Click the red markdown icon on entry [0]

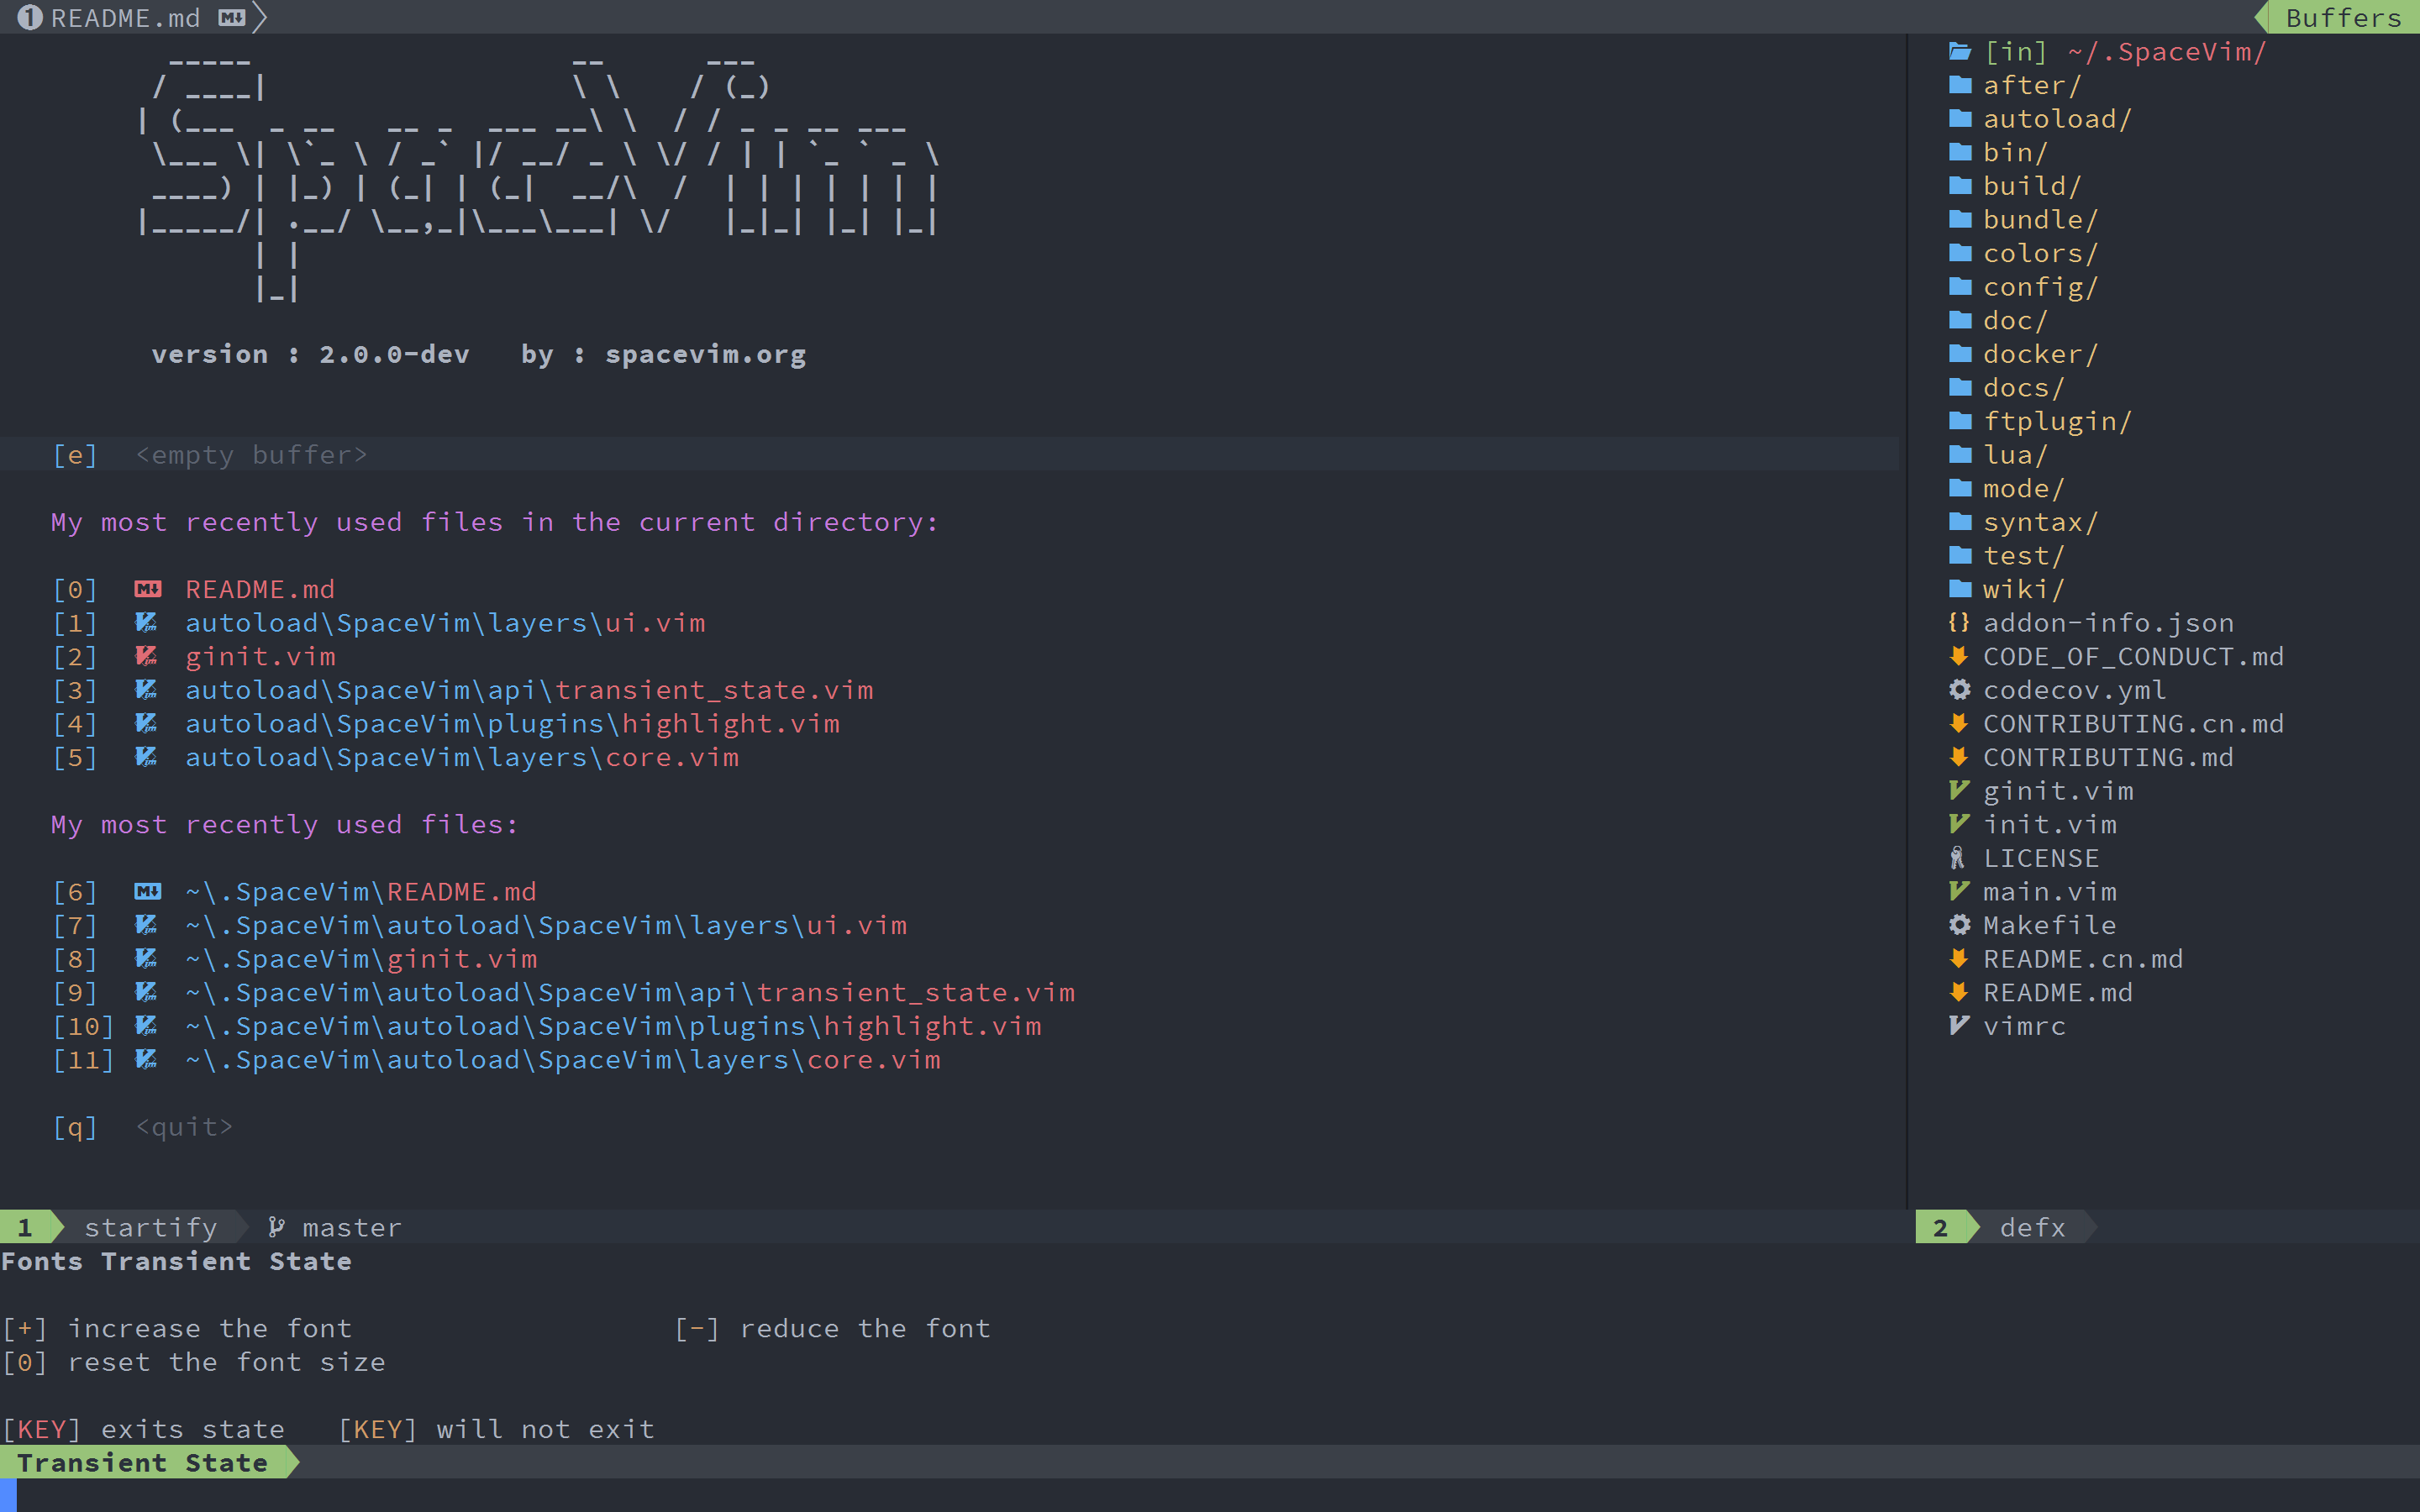coord(148,589)
